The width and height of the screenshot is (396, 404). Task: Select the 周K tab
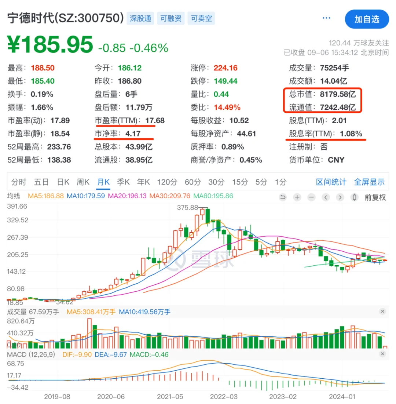click(x=83, y=182)
